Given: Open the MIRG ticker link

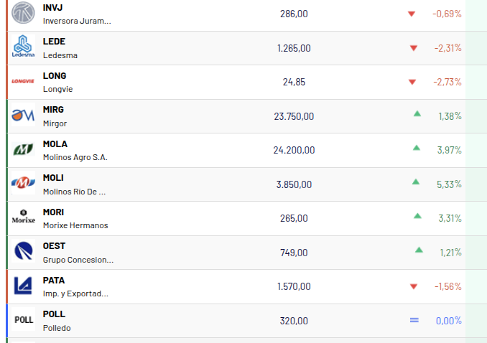Looking at the screenshot, I should click(53, 110).
